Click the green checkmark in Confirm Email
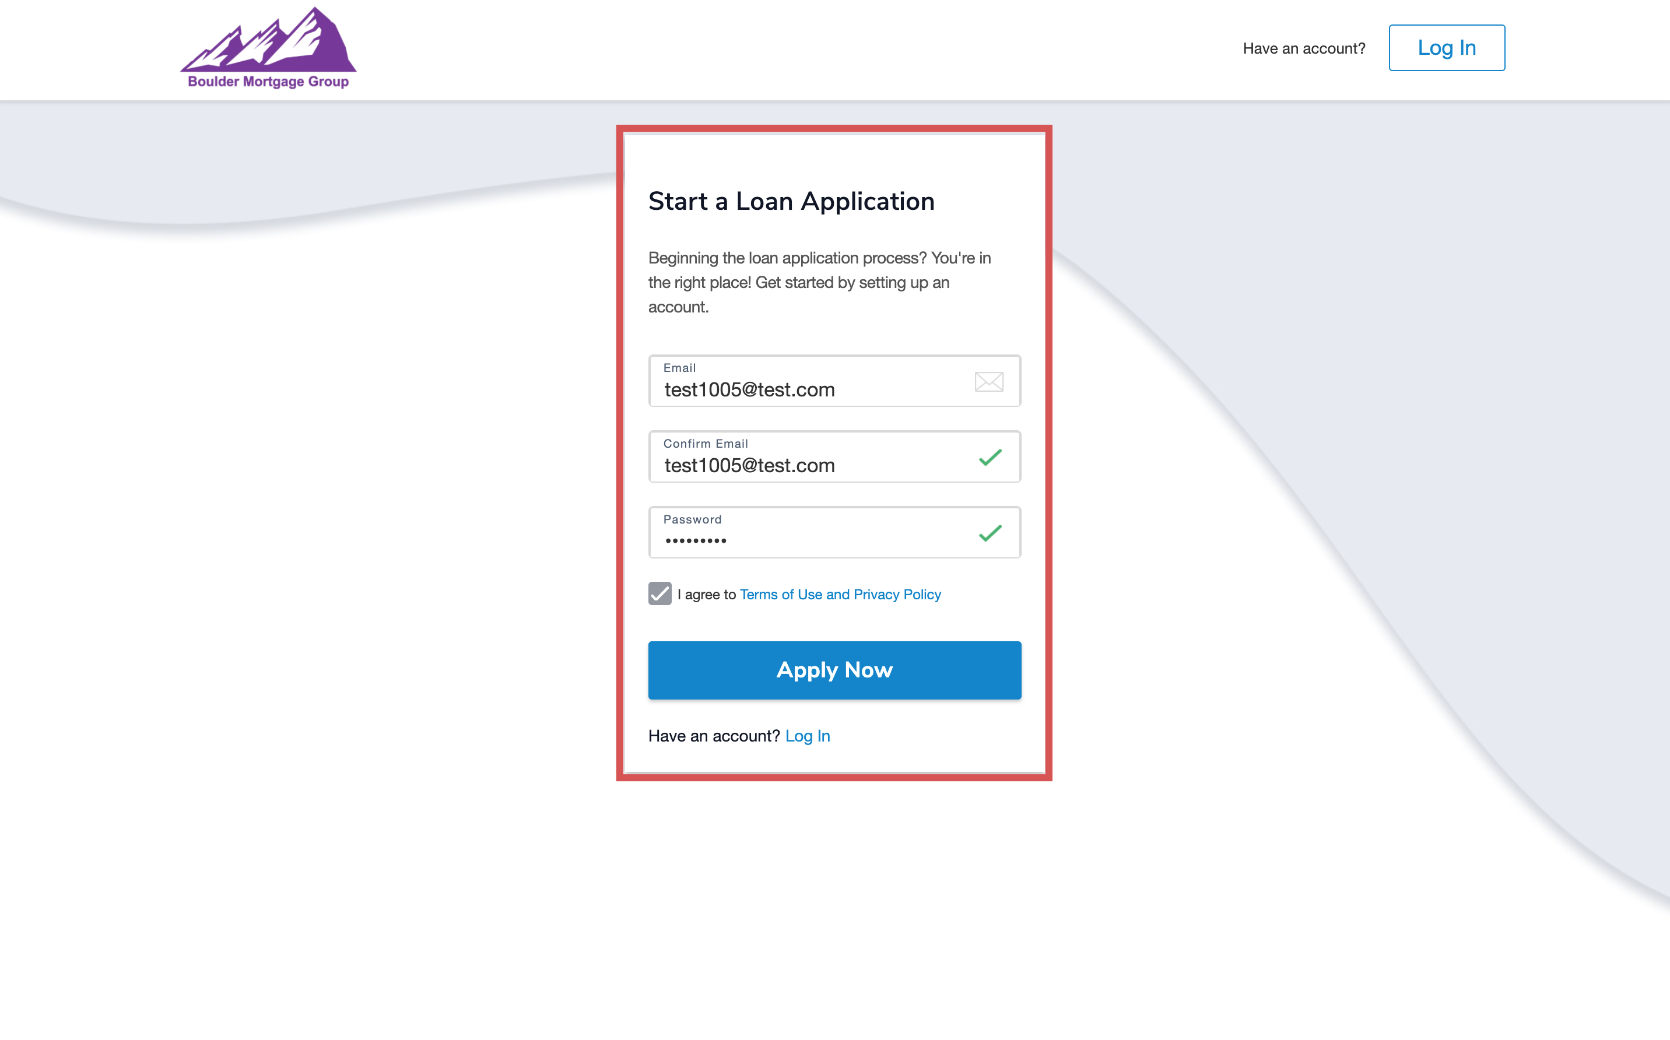The image size is (1670, 1040). point(990,458)
